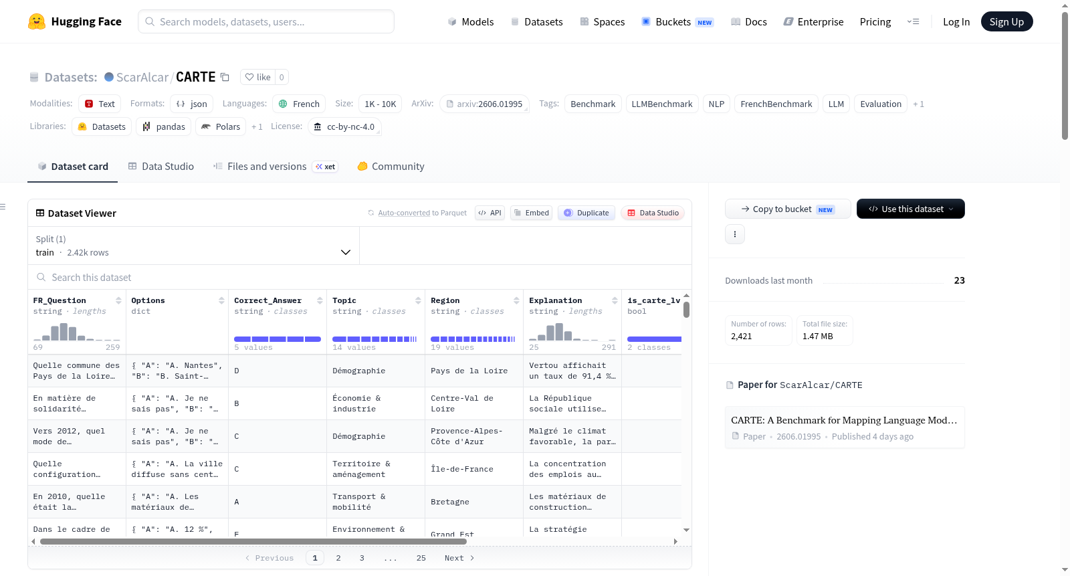The height and width of the screenshot is (576, 1070).
Task: Copy dataset name with the copy icon
Action: (x=225, y=78)
